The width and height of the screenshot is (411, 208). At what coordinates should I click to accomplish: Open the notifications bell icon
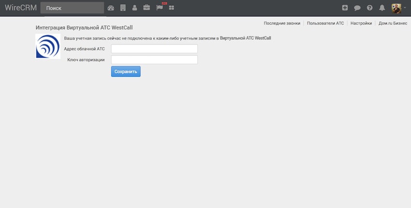[x=382, y=8]
